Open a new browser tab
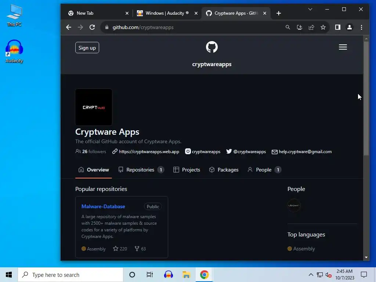This screenshot has height=282, width=376. (x=278, y=13)
